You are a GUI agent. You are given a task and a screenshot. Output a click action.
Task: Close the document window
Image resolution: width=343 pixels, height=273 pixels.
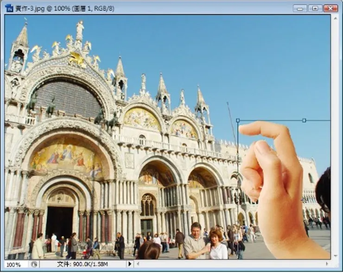click(x=330, y=8)
